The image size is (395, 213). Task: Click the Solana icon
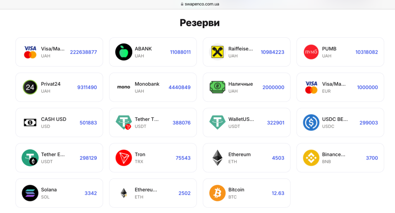click(x=30, y=193)
